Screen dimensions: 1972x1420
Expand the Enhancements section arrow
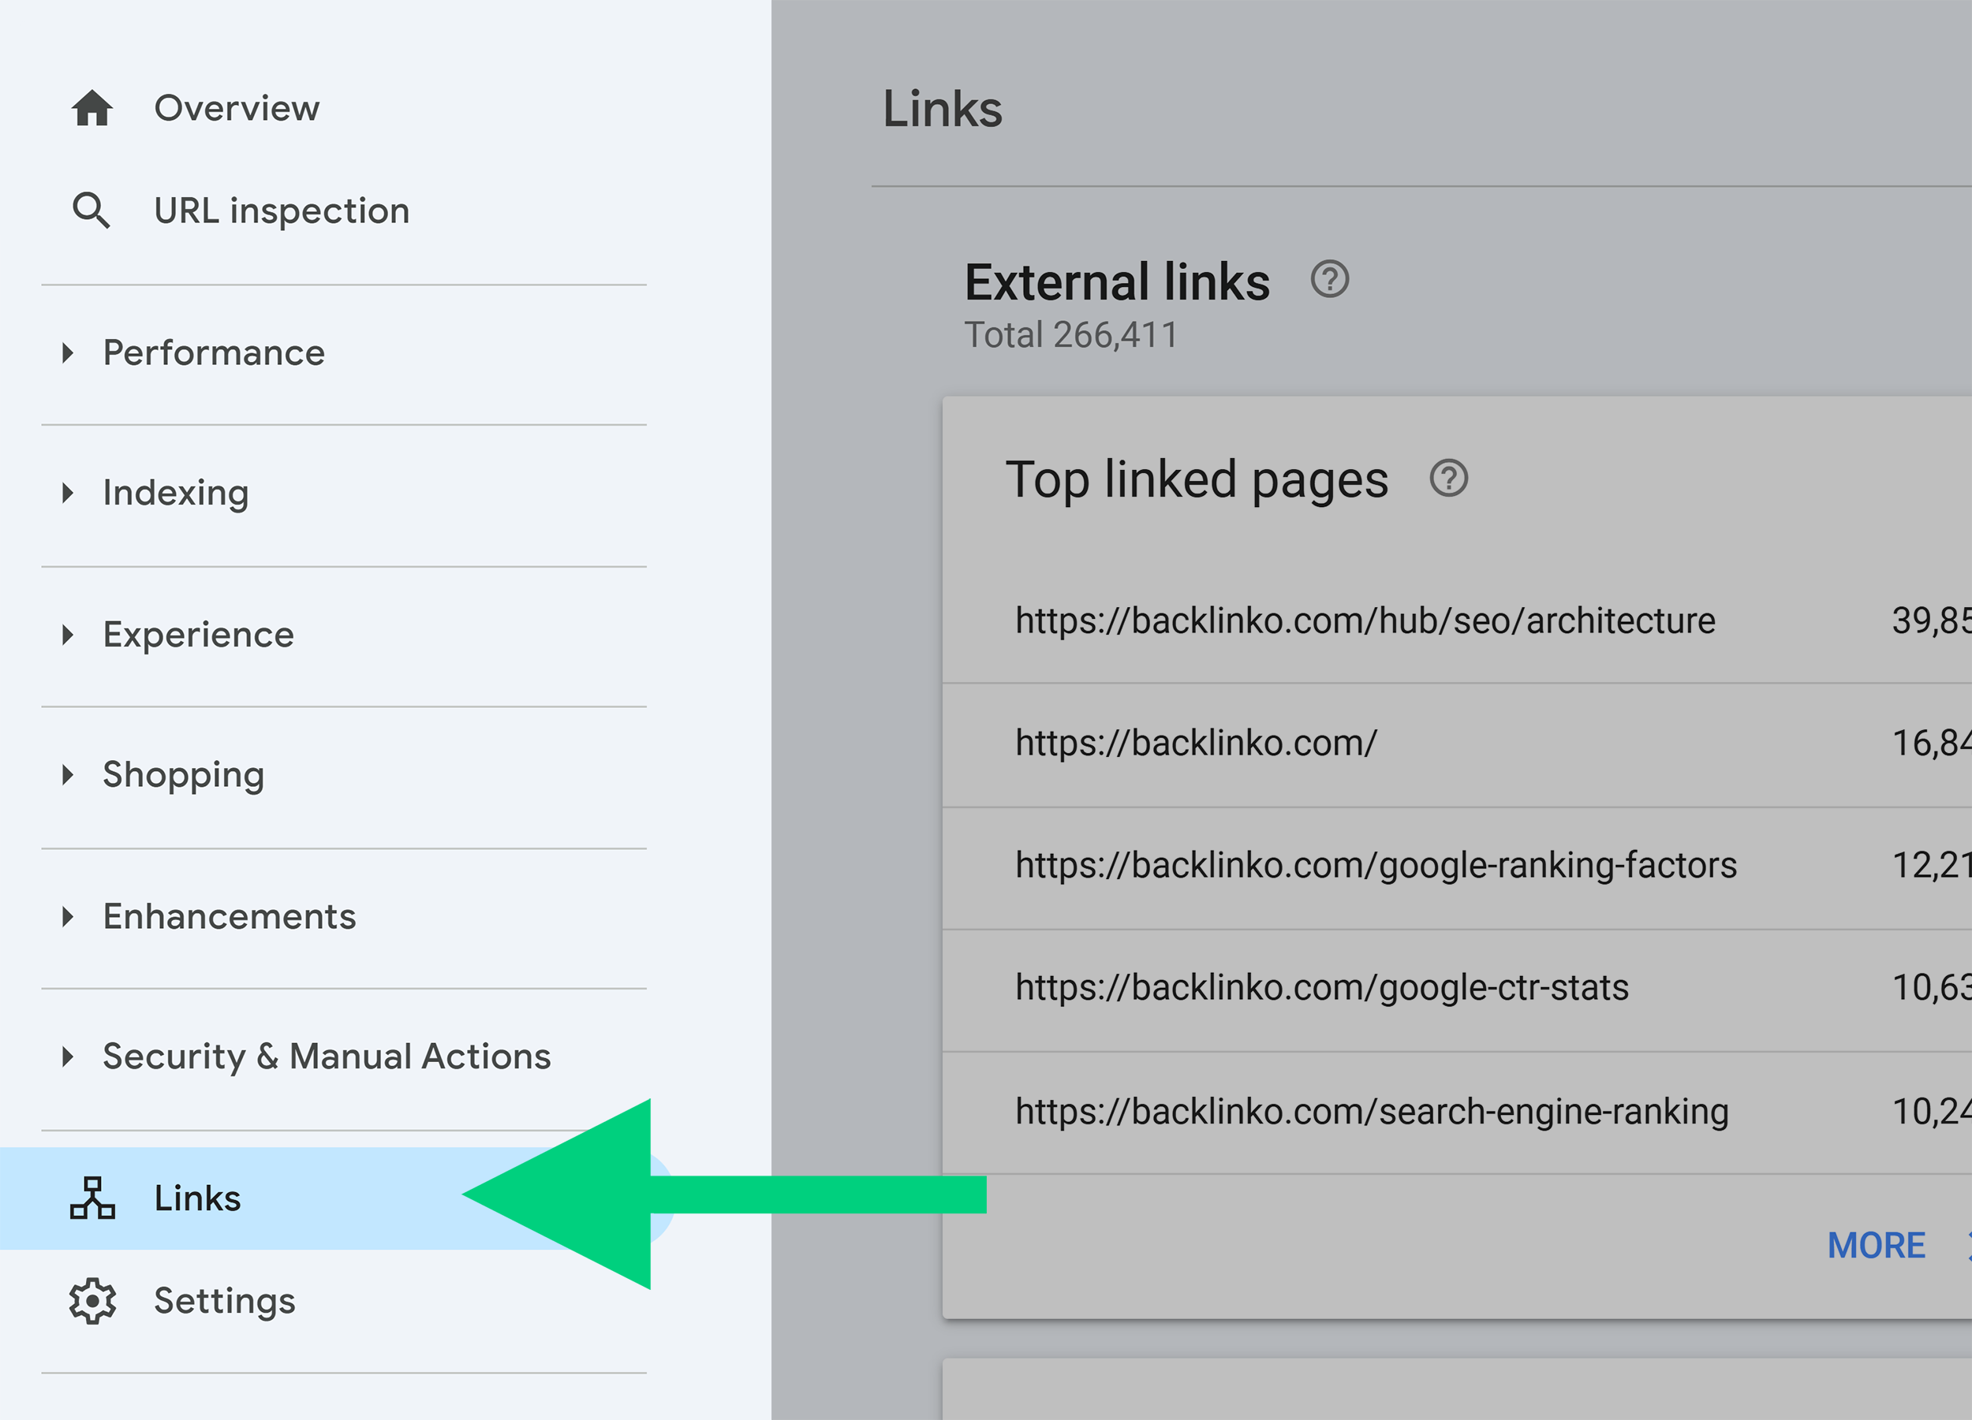point(68,916)
